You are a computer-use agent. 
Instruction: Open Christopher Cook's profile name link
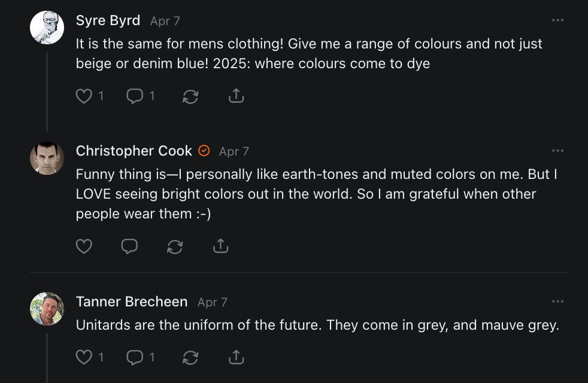coord(134,151)
